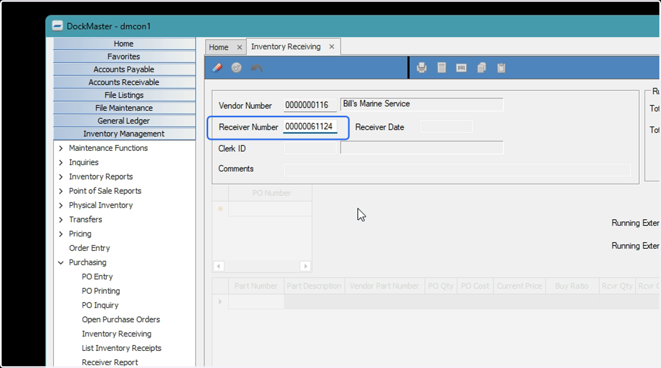Open the Accounts Payable sidebar section
The image size is (661, 368).
coord(124,69)
